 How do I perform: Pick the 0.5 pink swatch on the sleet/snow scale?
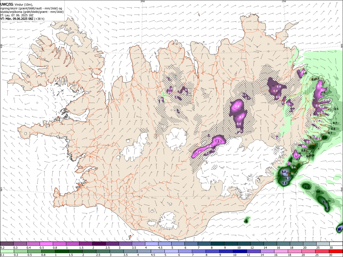coord(46,244)
